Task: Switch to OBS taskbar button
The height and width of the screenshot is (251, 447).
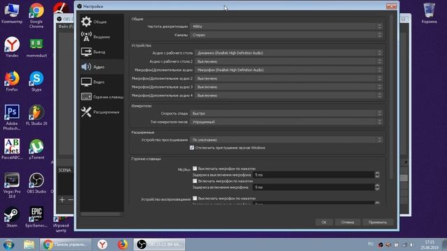Action: click(159, 245)
